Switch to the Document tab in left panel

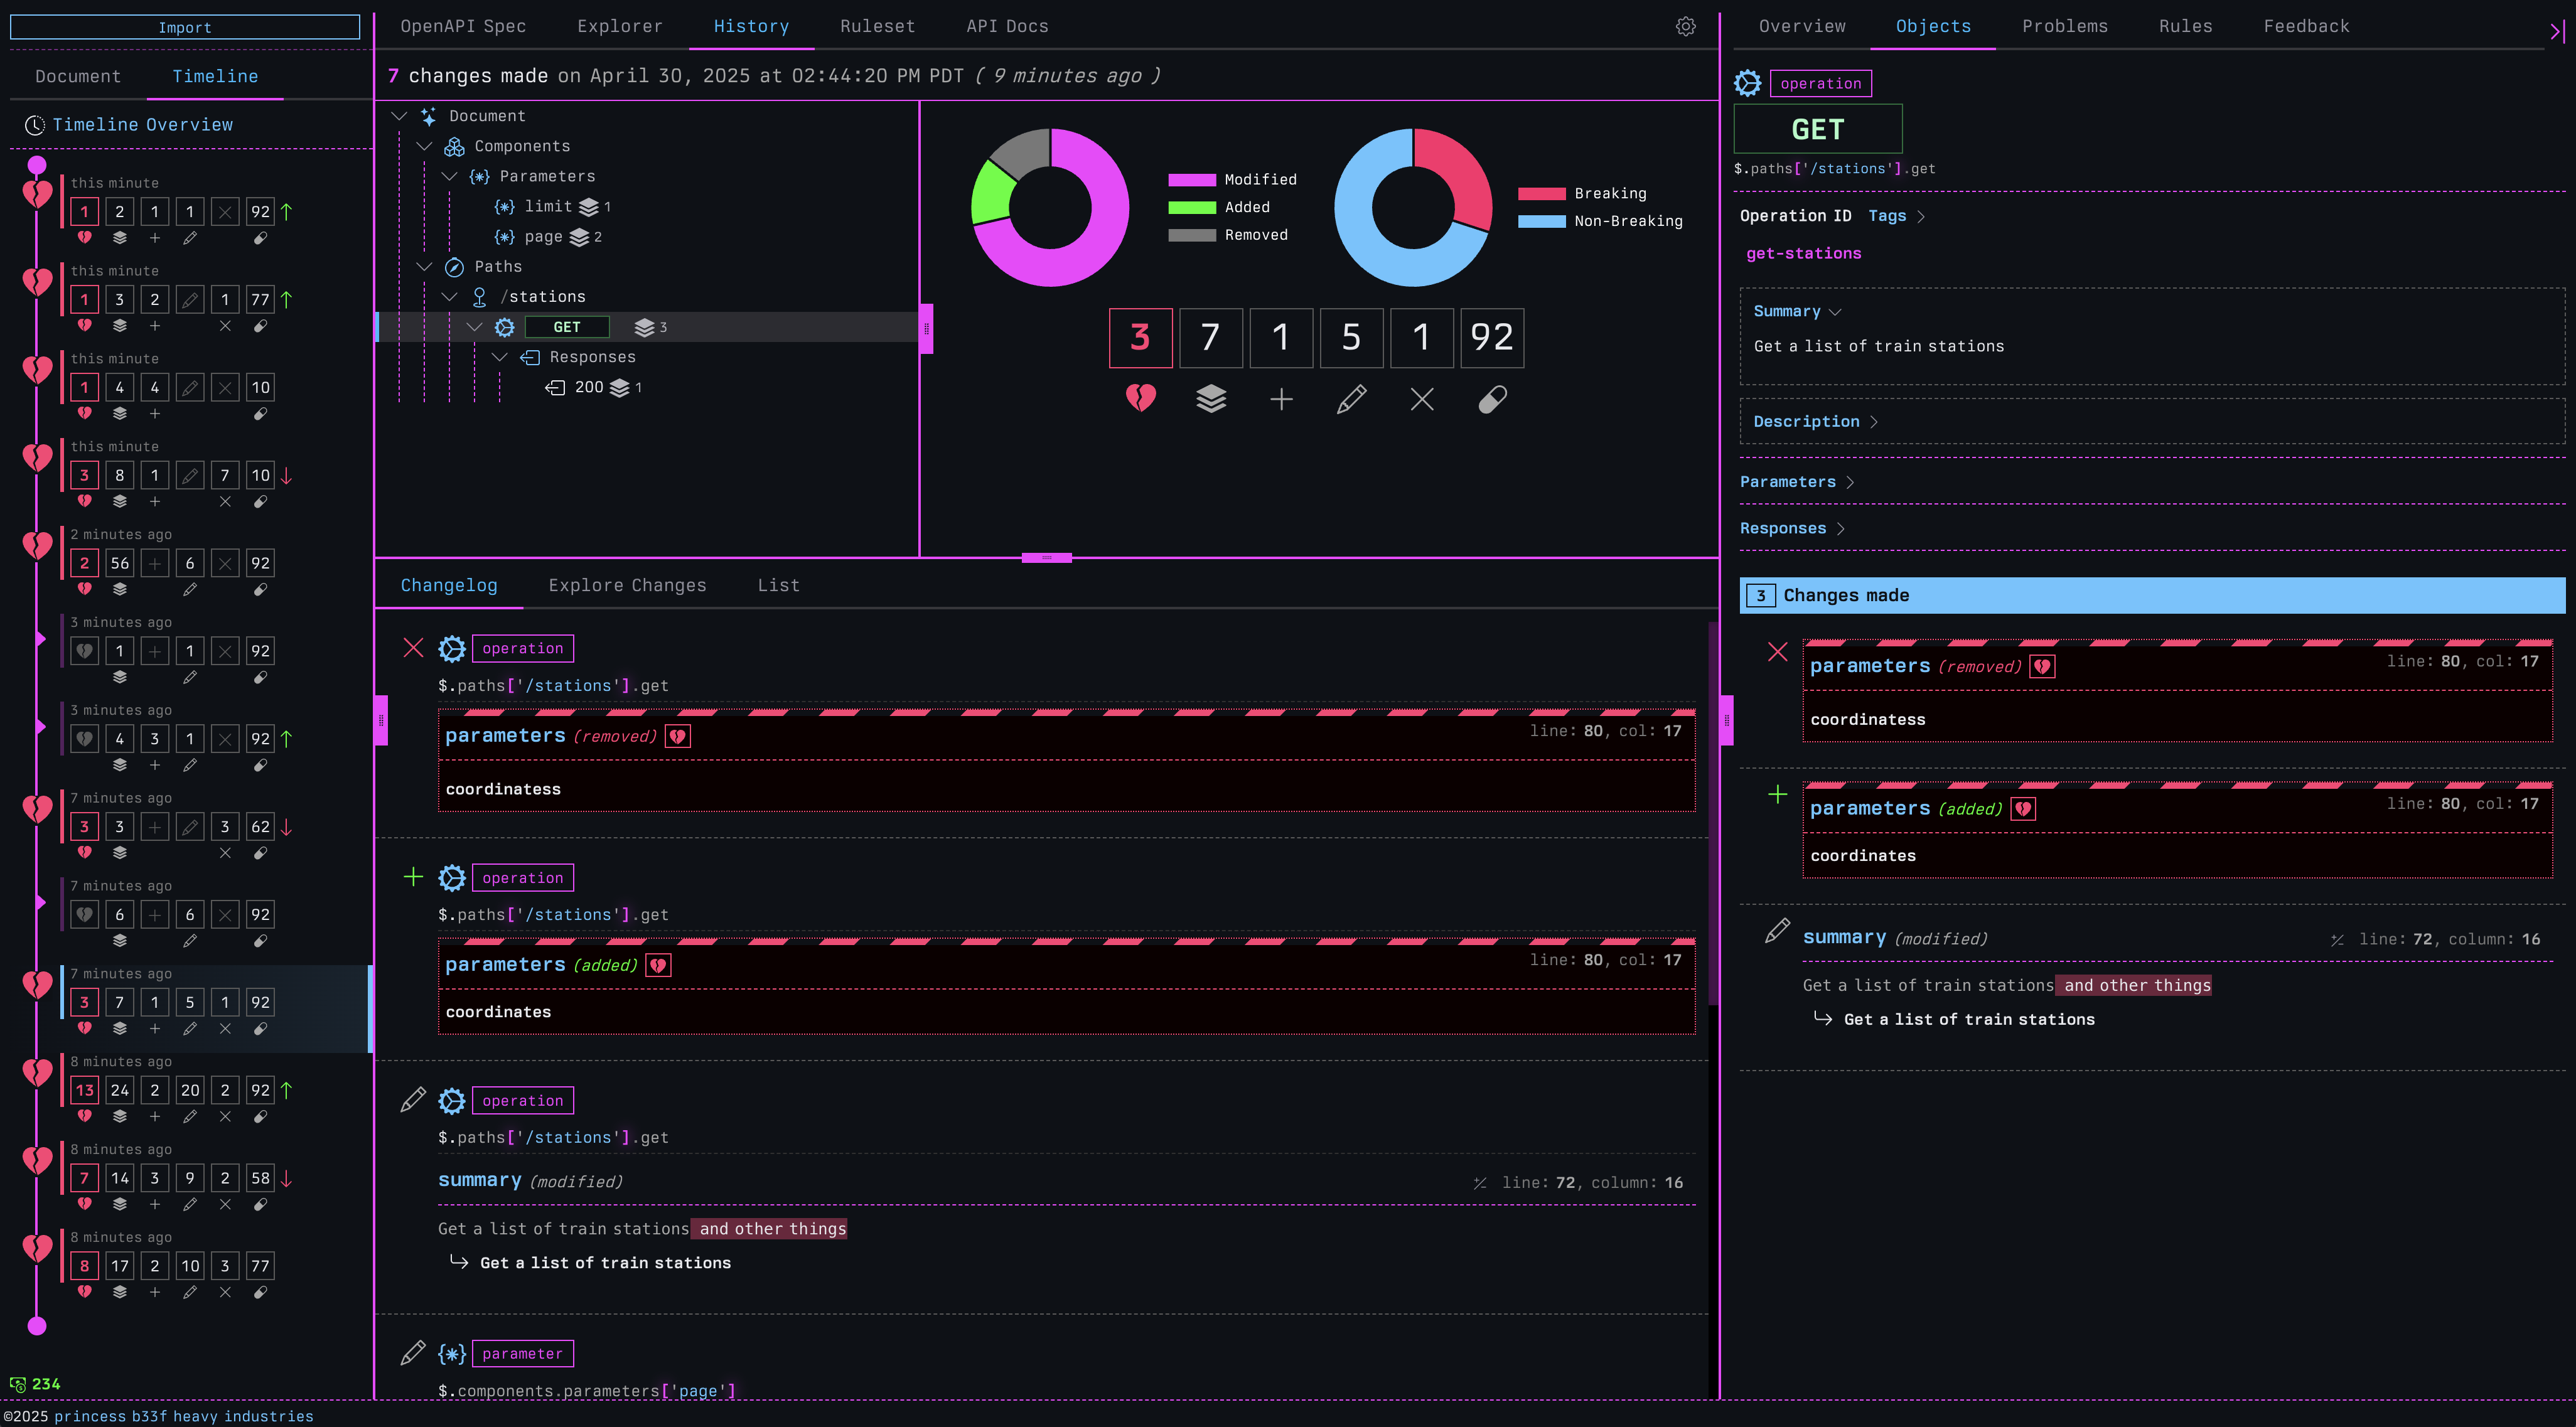point(78,77)
